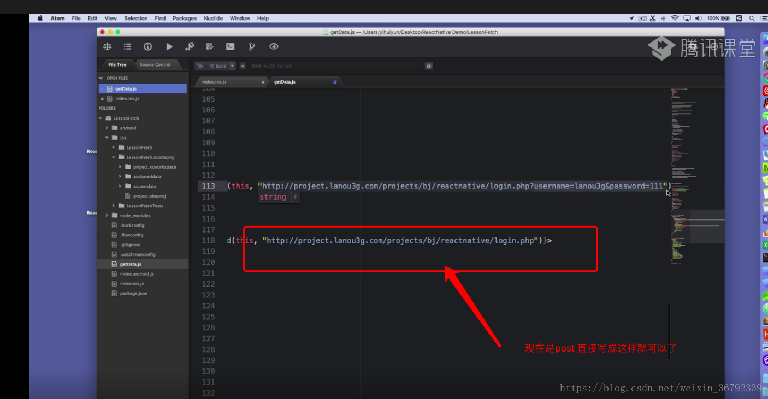Click the Build task button
768x399 pixels.
coord(218,66)
